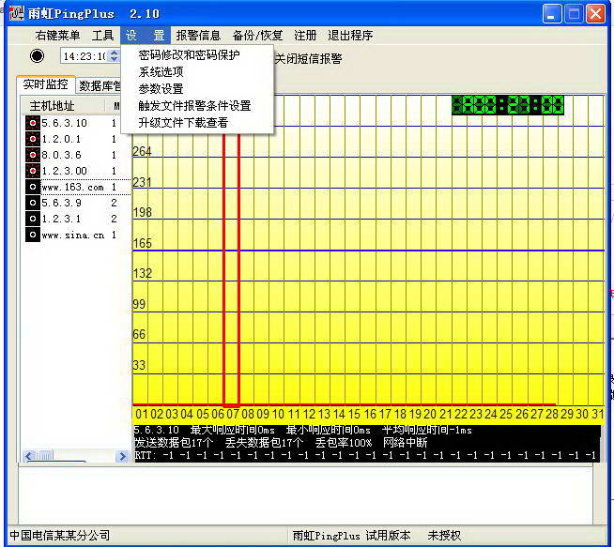Viewport: 614px width, 547px height.
Task: Click the status icon beside host 1.2.3.00
Action: (33, 171)
